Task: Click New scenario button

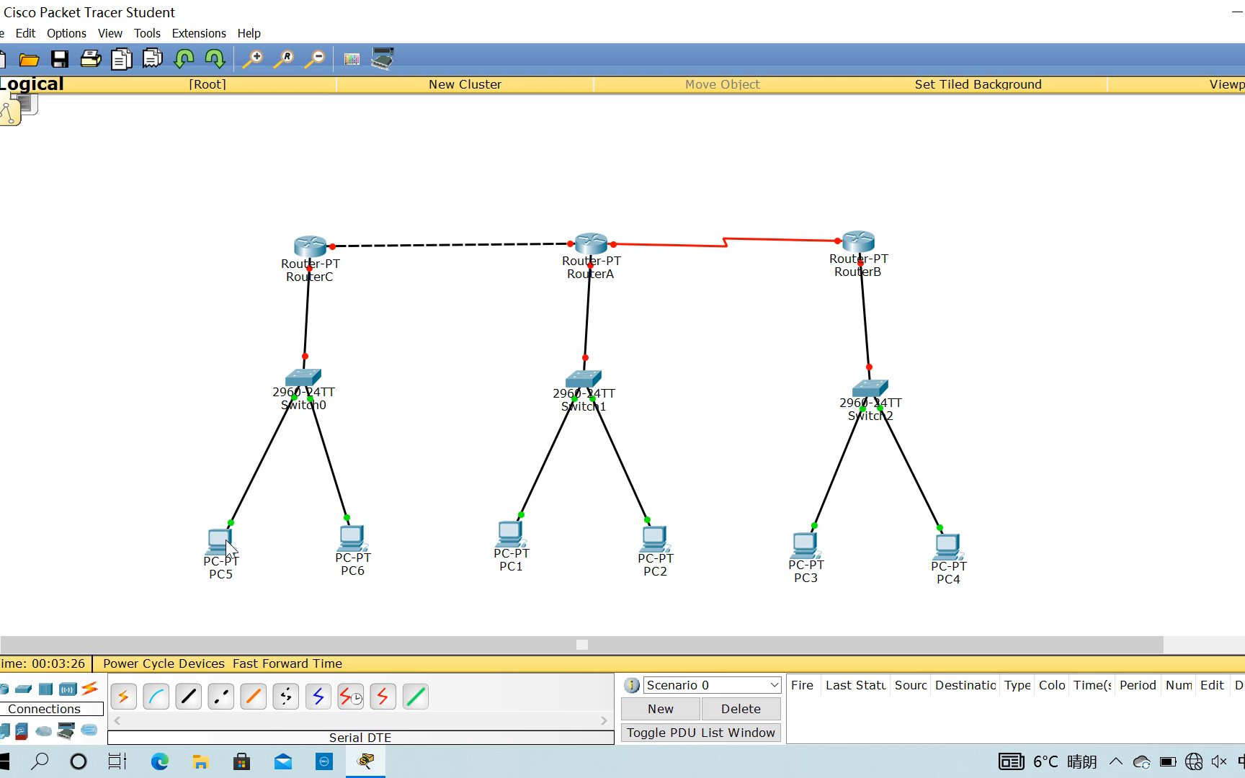Action: coord(661,709)
